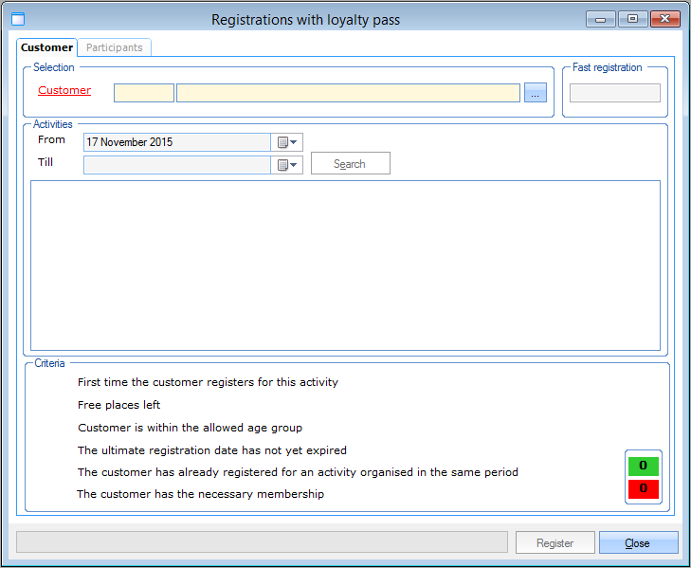Click the red Customer link
The width and height of the screenshot is (691, 568).
64,91
